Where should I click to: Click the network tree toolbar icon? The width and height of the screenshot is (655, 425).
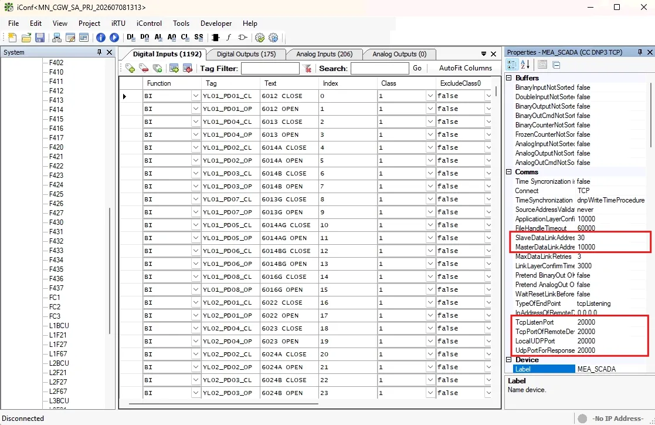pyautogui.click(x=57, y=38)
